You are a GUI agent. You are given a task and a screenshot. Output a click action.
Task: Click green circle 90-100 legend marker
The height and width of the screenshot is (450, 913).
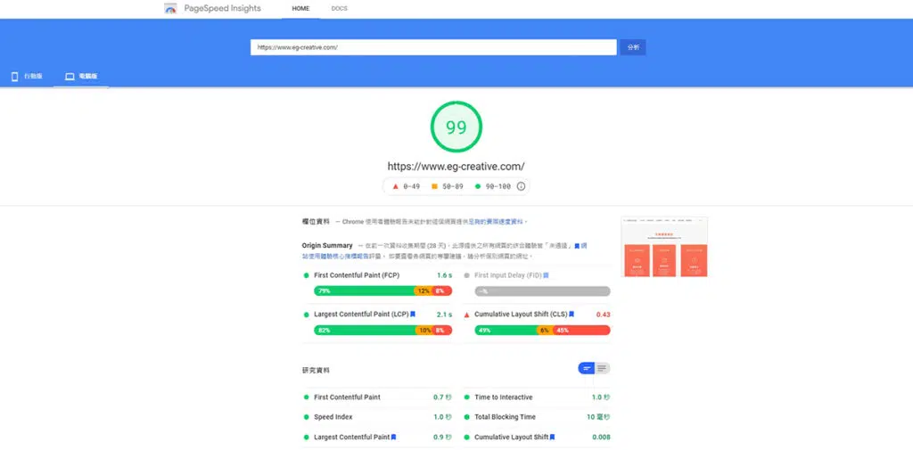tap(478, 186)
